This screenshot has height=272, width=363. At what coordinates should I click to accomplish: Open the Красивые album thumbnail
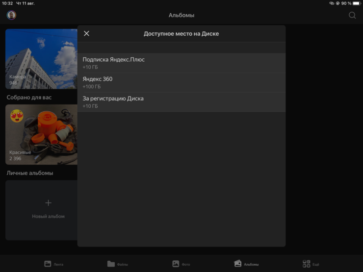click(x=41, y=135)
